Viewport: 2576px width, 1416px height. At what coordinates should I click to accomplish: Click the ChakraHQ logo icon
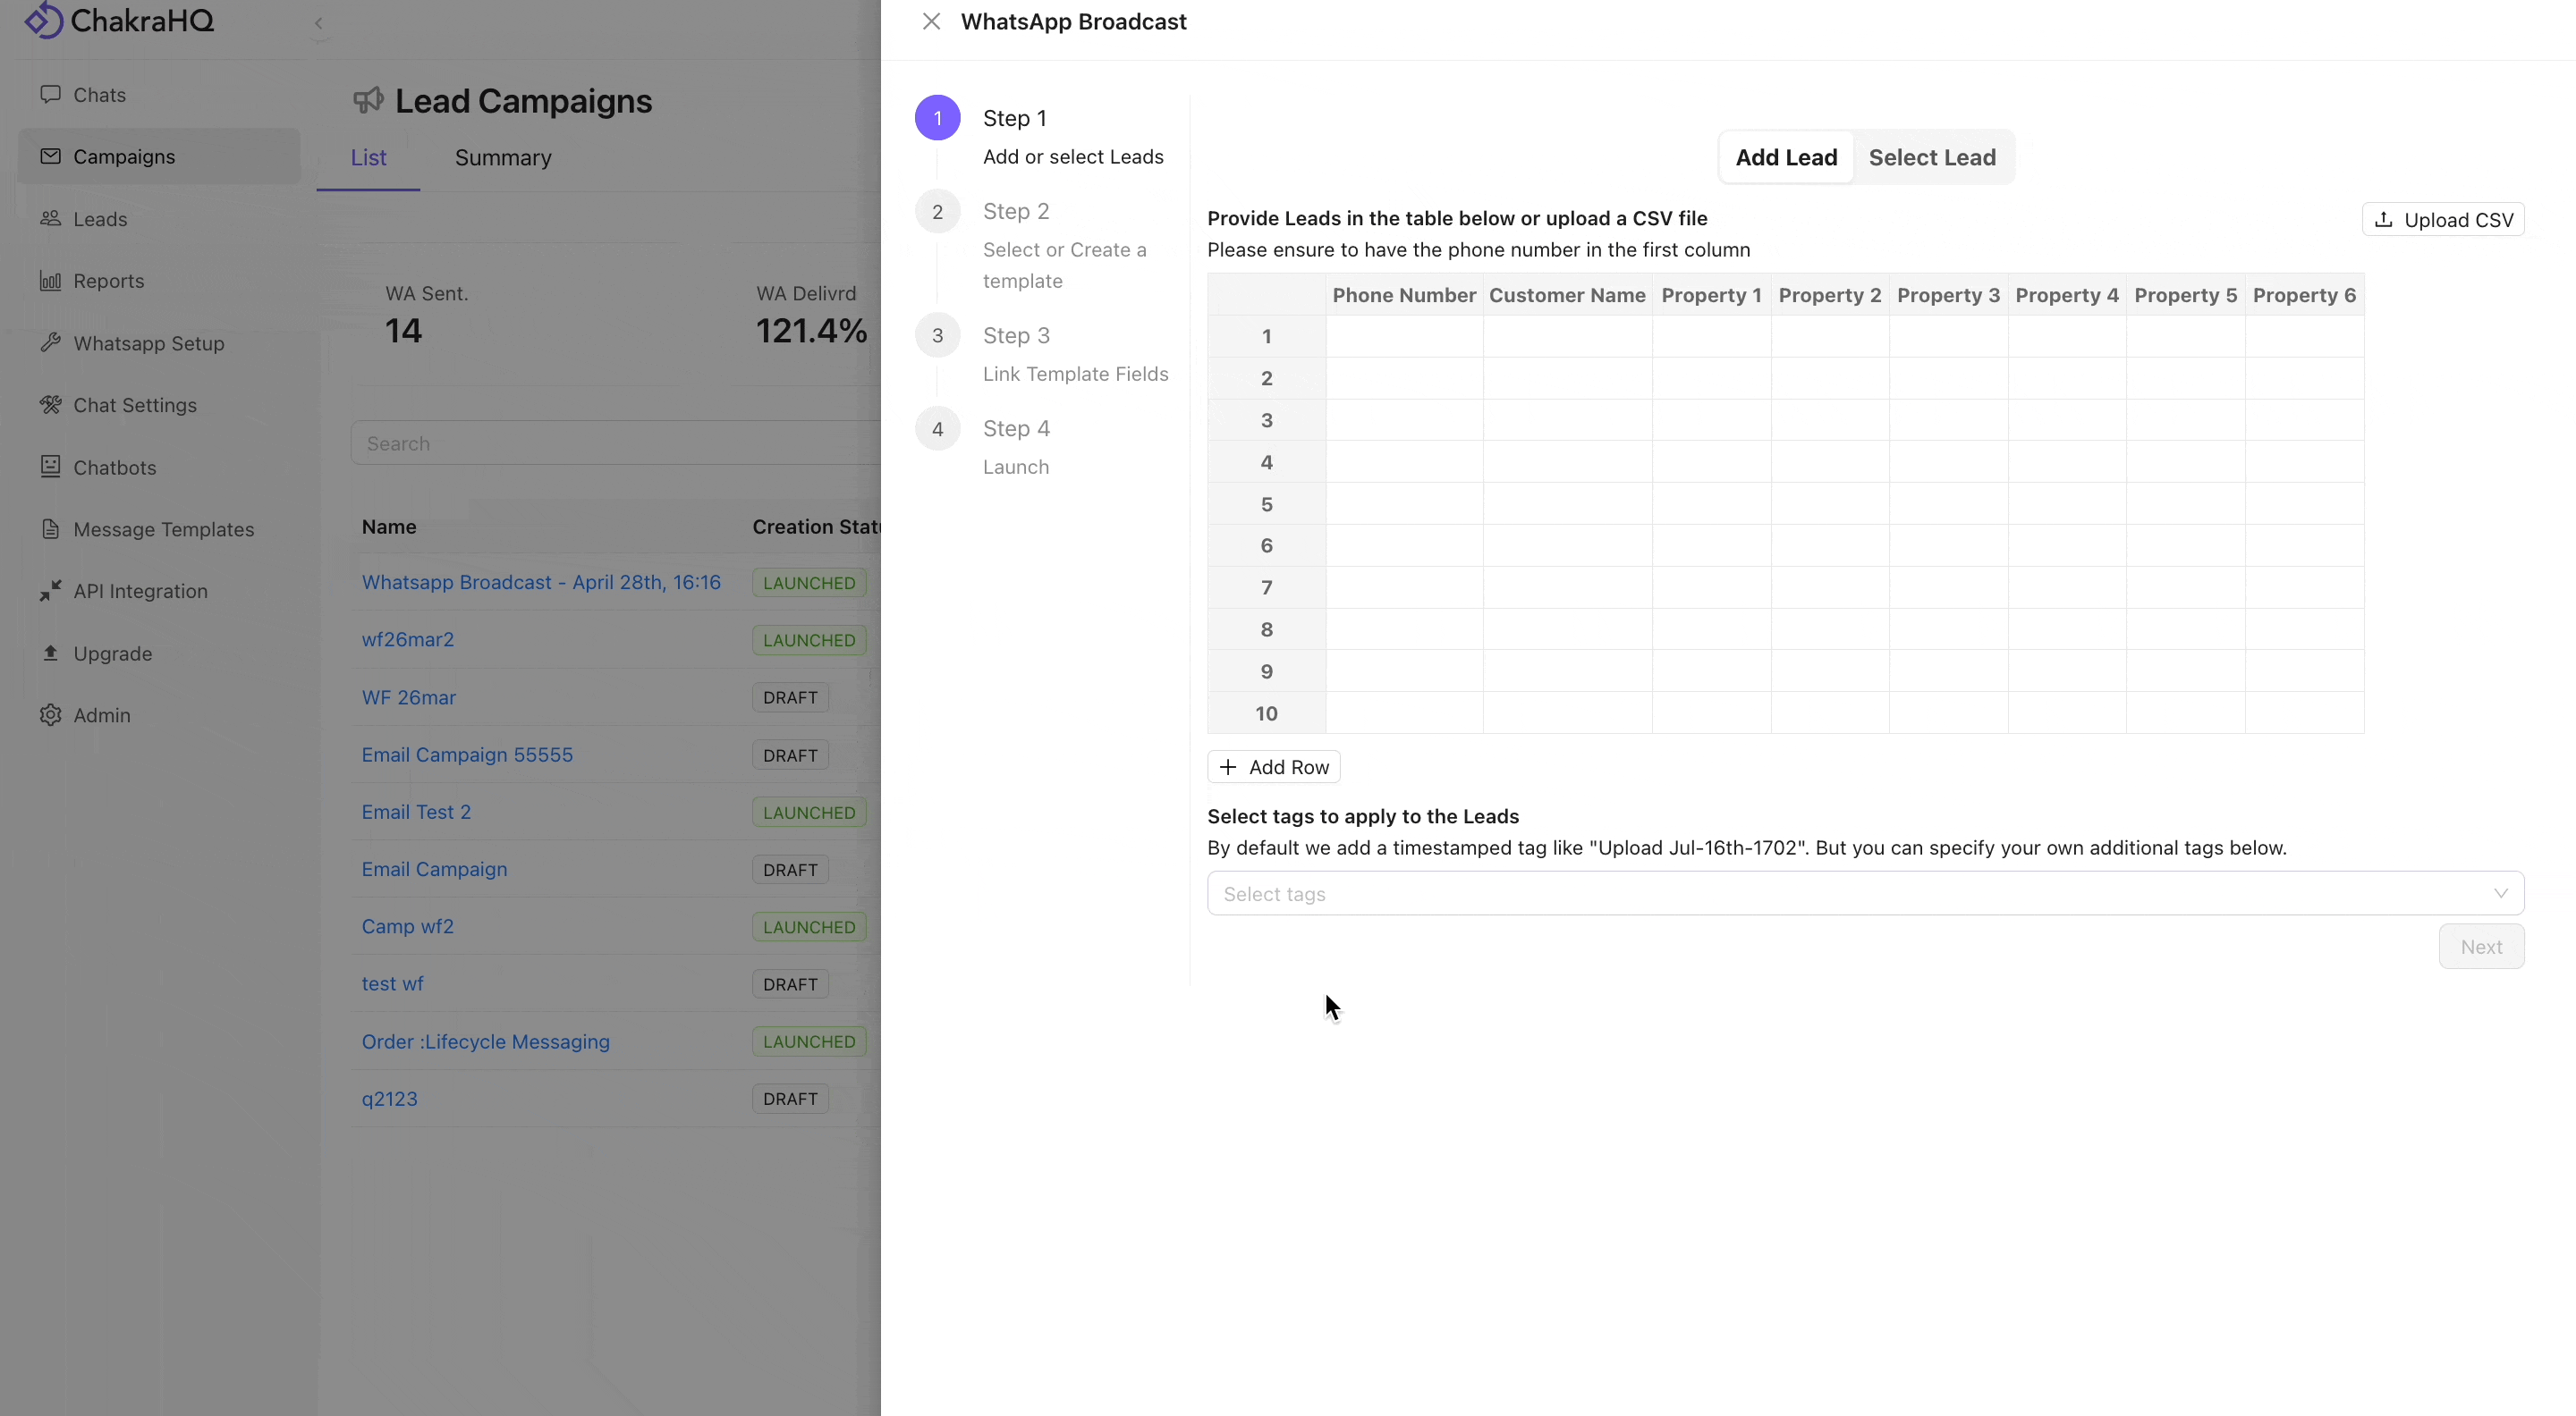tap(44, 20)
